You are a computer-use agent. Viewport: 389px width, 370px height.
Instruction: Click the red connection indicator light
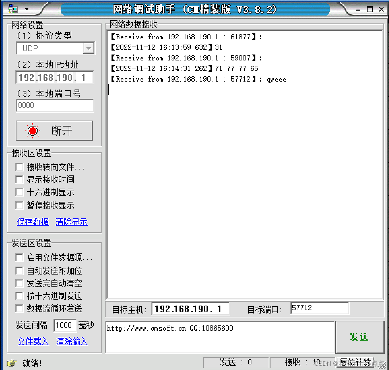click(x=32, y=130)
